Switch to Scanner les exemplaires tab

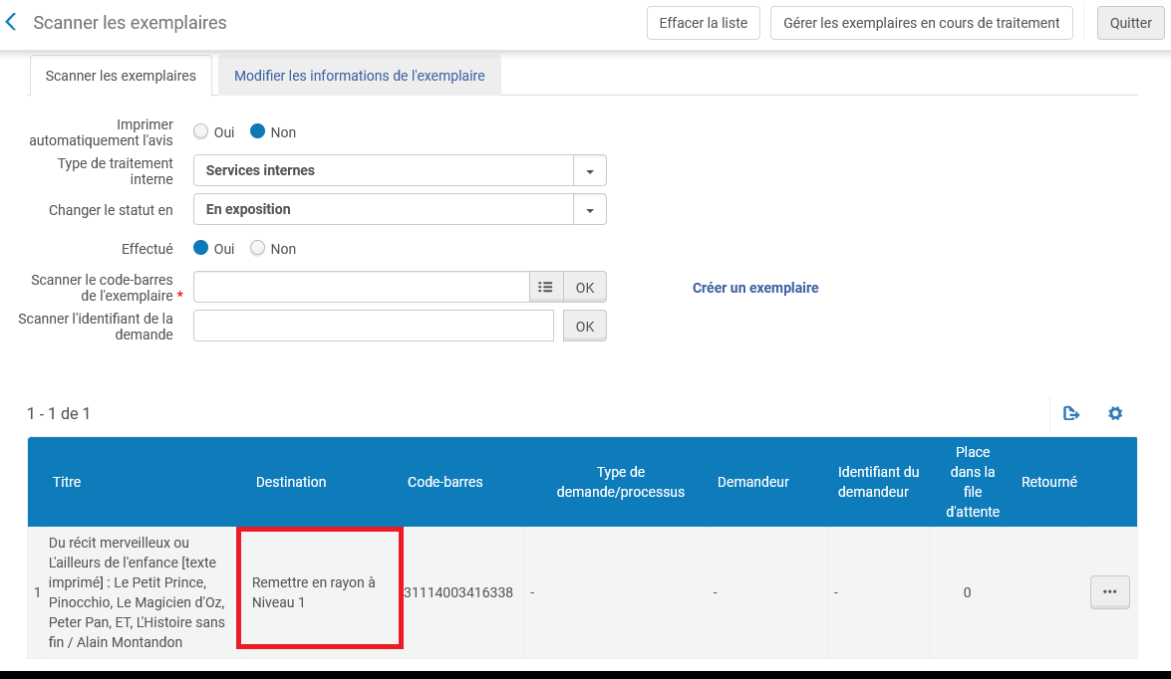[x=121, y=76]
